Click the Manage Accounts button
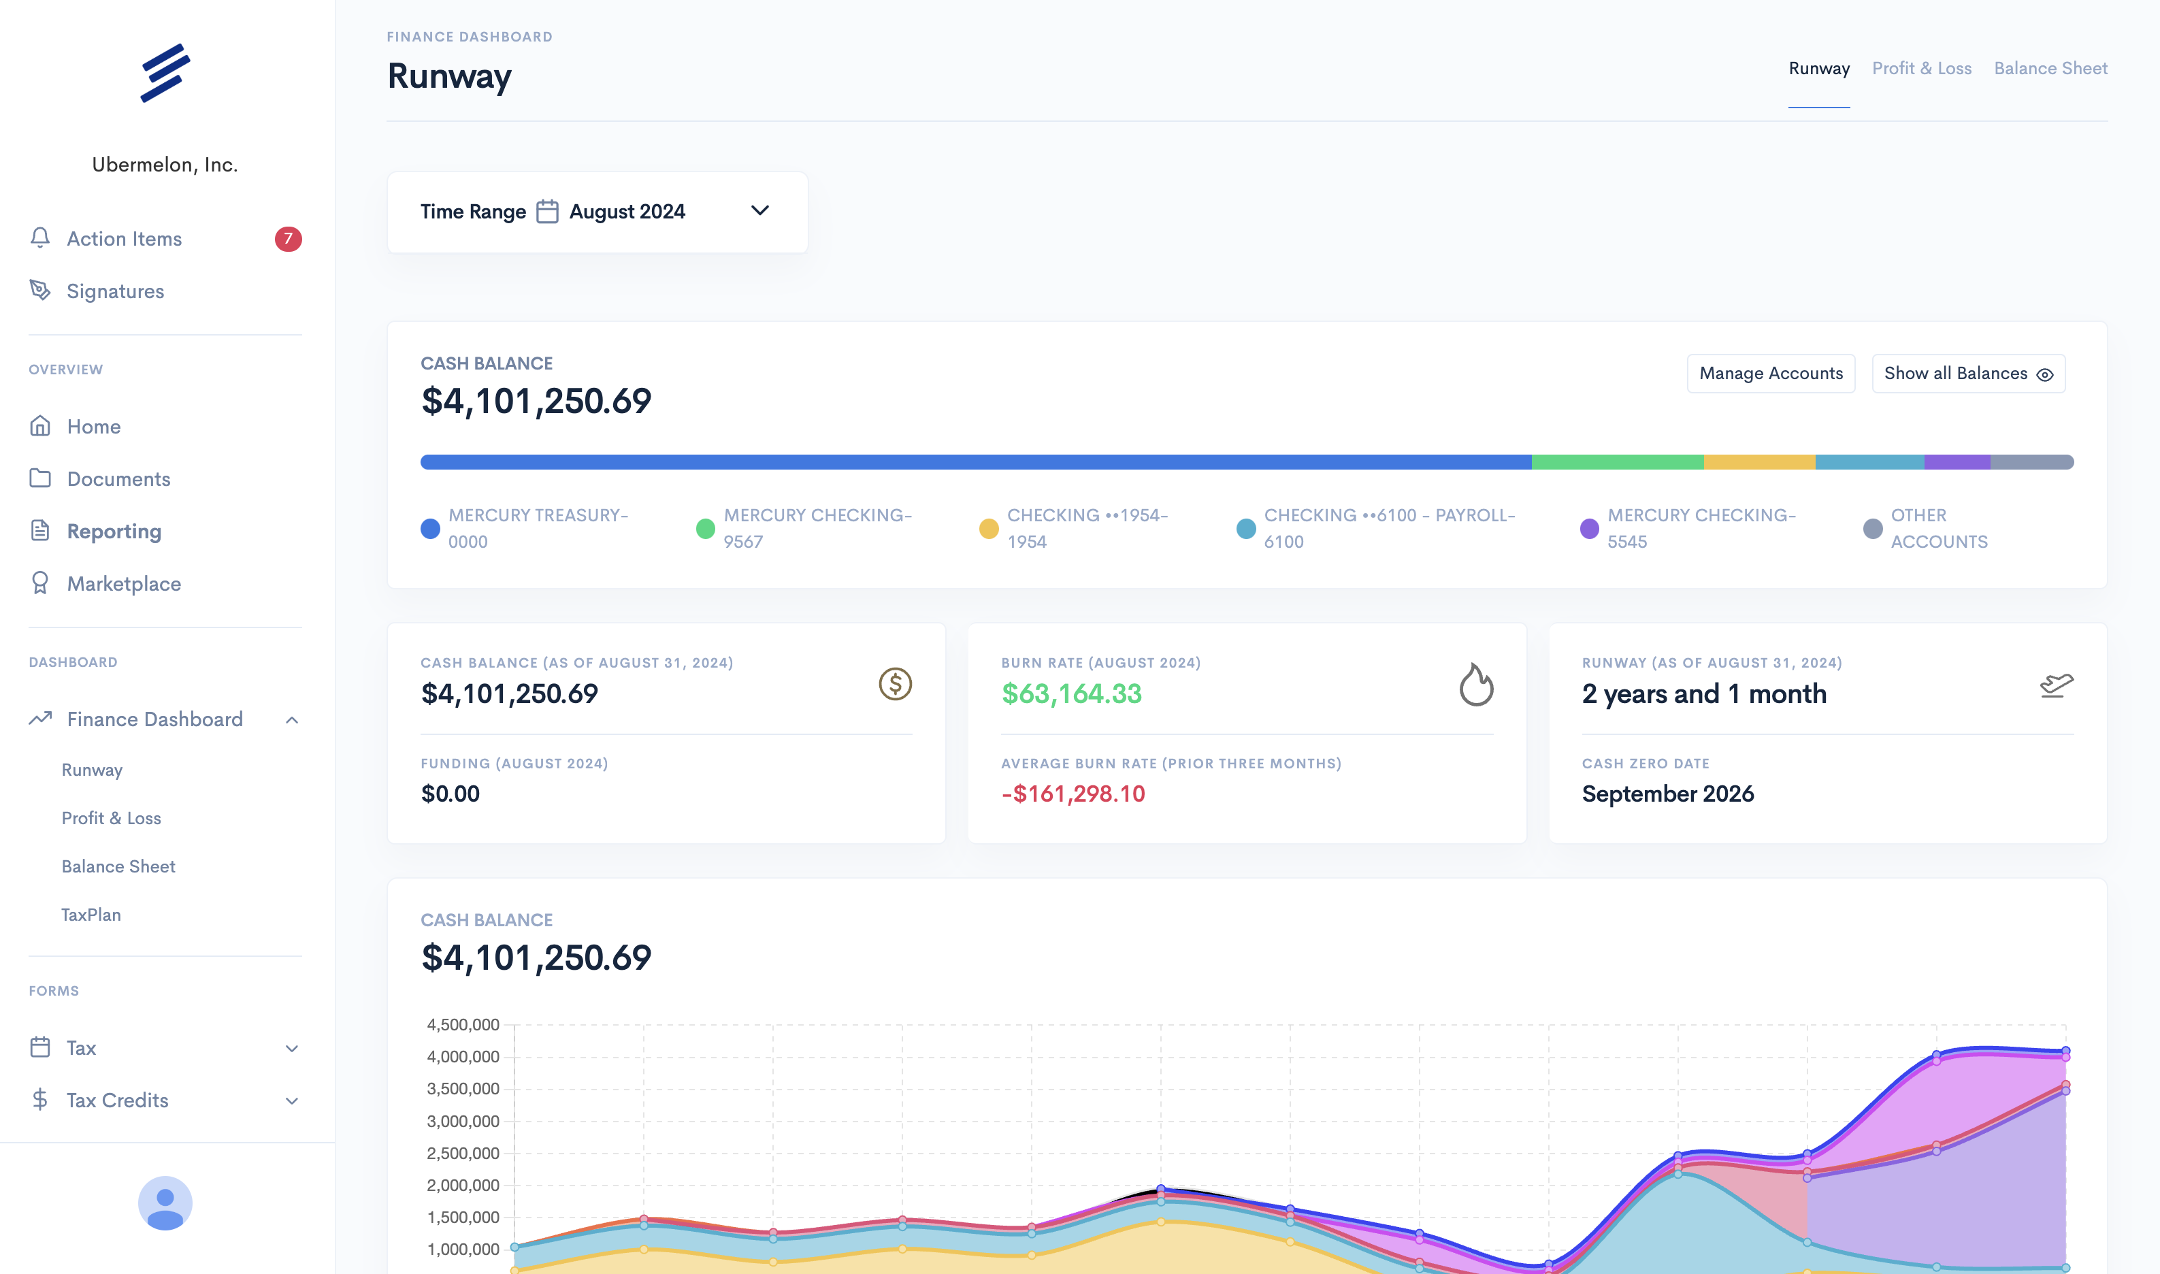This screenshot has width=2160, height=1274. click(x=1770, y=374)
